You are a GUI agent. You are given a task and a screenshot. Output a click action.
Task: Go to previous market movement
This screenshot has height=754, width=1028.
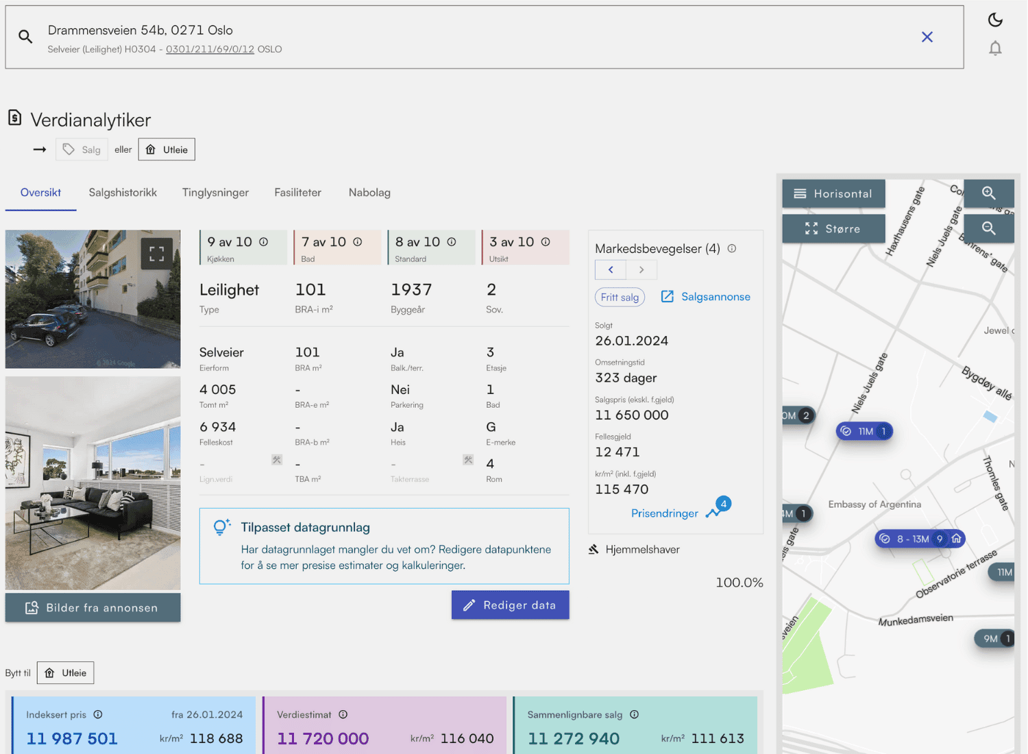611,270
